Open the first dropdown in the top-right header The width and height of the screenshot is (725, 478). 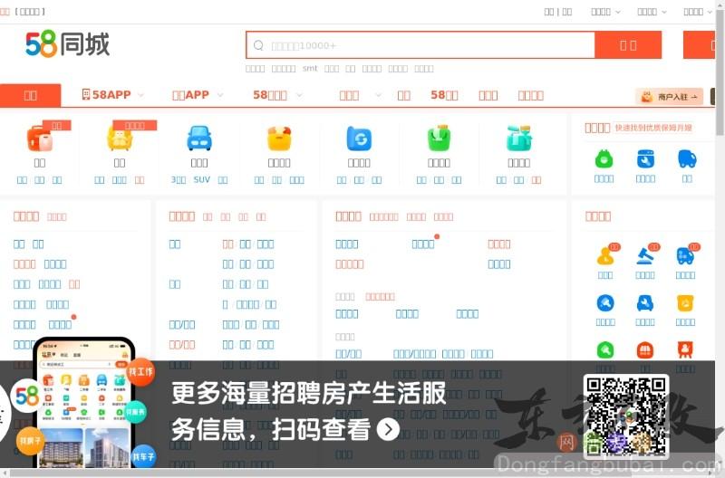(605, 12)
